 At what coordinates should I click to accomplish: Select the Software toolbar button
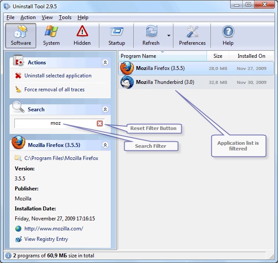coord(21,36)
